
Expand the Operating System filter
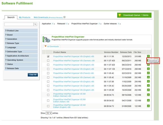pos(21,60)
